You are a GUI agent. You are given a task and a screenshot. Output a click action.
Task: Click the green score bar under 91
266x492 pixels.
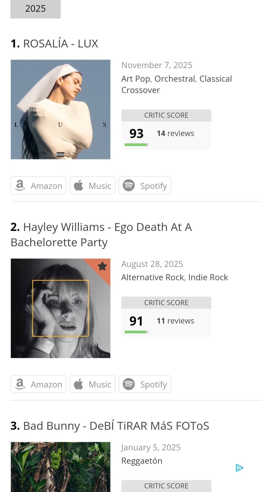click(136, 332)
